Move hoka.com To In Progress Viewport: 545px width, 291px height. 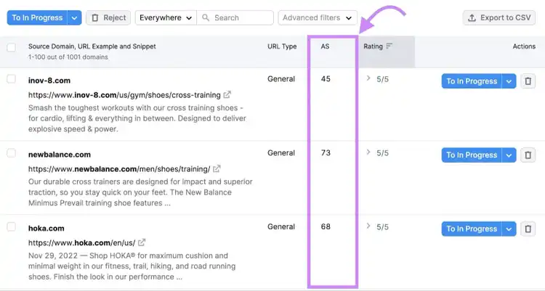coord(472,229)
